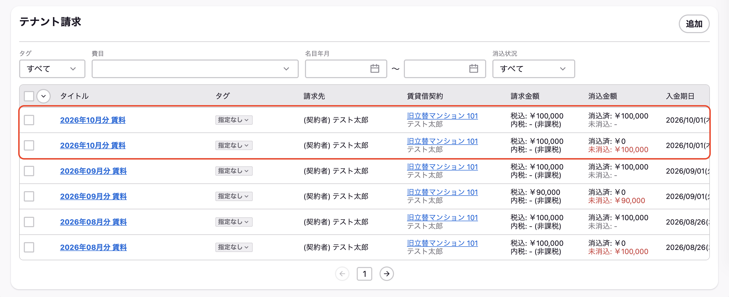The height and width of the screenshot is (297, 729).
Task: Open 指定なし tag dropdown in first row
Action: pyautogui.click(x=234, y=120)
